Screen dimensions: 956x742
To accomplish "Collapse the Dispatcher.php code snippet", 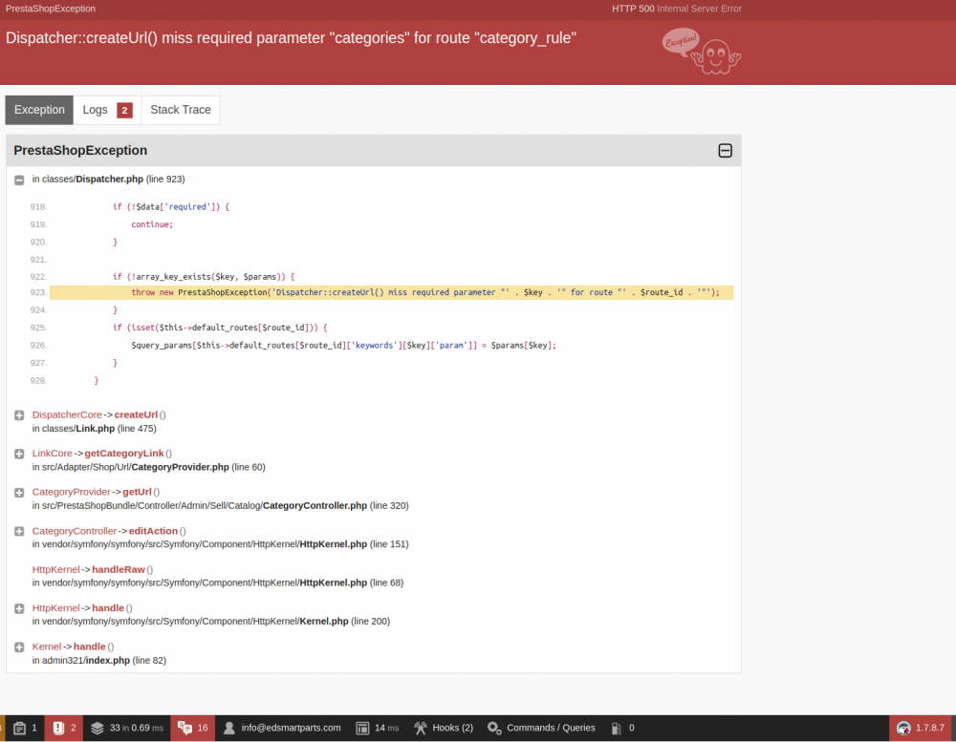I will 19,180.
